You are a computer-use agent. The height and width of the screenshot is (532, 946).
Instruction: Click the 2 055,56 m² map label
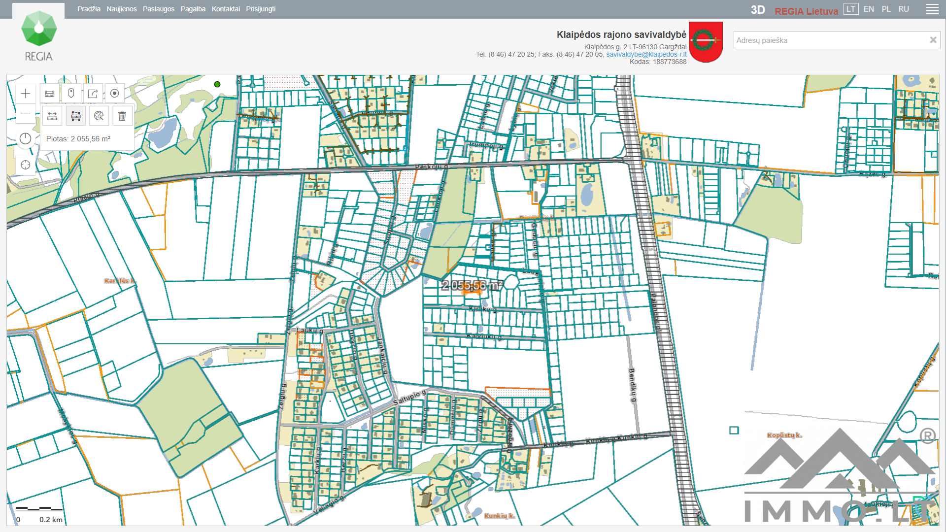coord(472,285)
